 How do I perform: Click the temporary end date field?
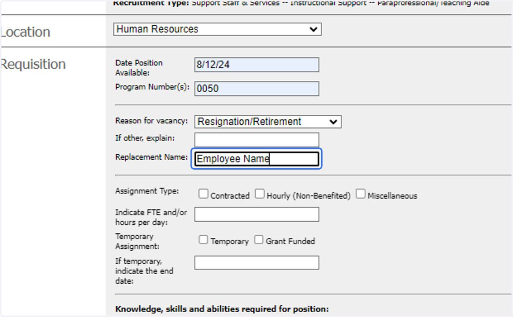point(256,263)
